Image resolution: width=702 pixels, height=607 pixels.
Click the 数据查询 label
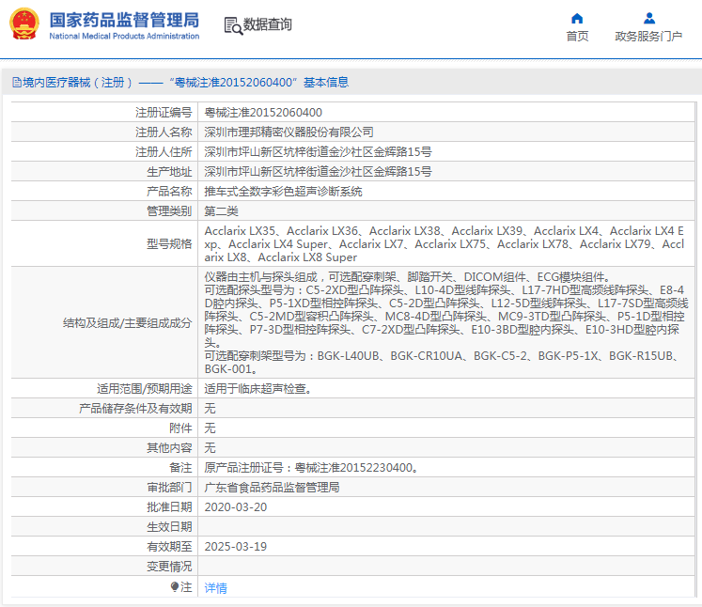pyautogui.click(x=267, y=24)
